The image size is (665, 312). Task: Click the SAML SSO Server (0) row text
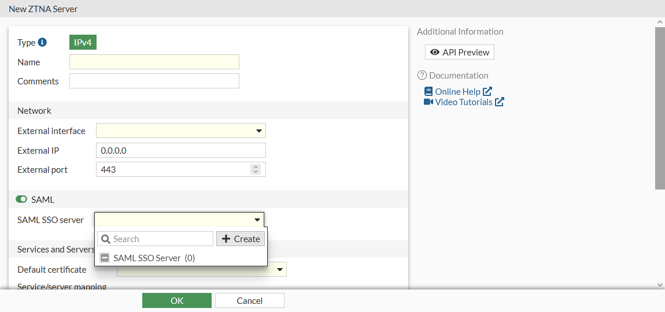(x=154, y=258)
